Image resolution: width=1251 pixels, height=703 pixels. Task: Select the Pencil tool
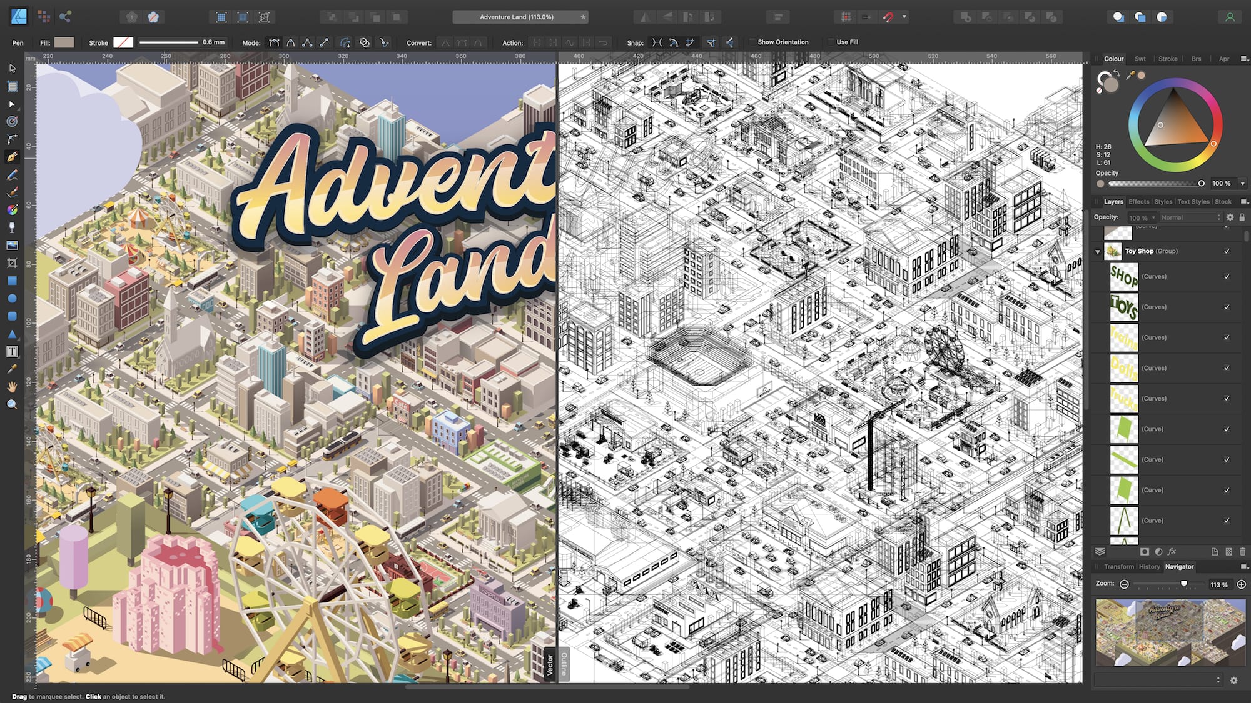[x=12, y=174]
